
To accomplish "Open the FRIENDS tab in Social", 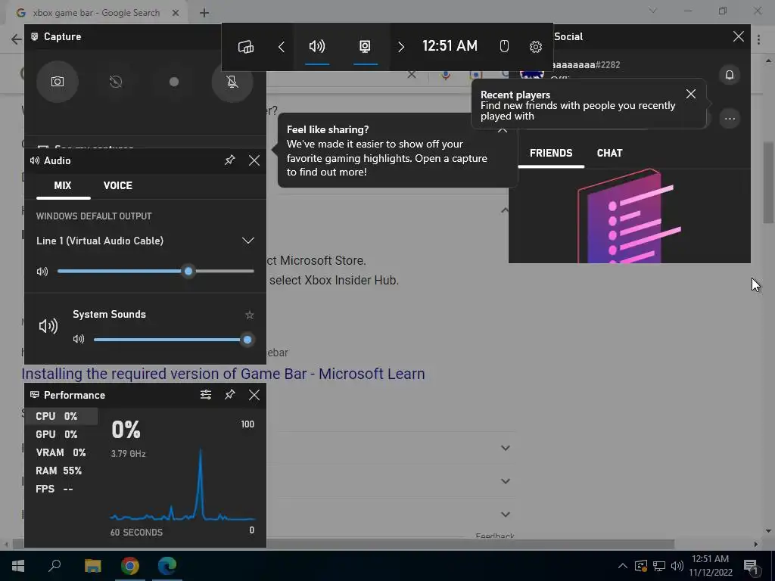I will (551, 153).
